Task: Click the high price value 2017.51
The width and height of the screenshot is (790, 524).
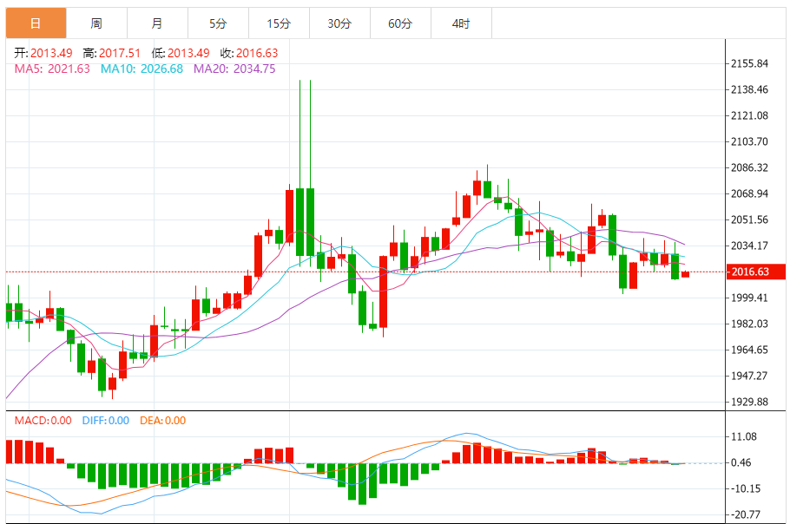Action: [120, 53]
